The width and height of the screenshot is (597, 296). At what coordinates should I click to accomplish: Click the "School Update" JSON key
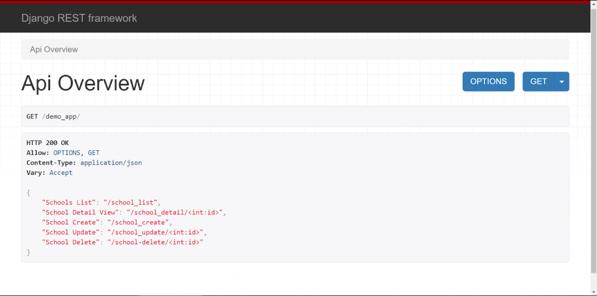71,232
